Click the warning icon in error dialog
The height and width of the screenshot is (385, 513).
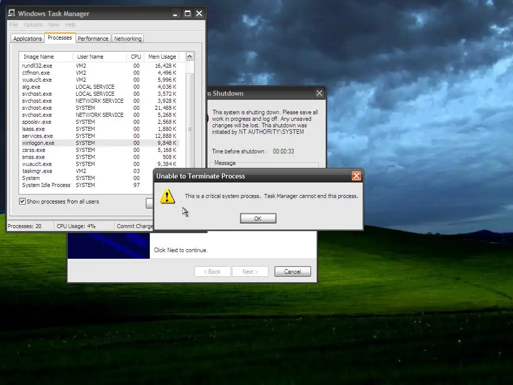pos(167,196)
